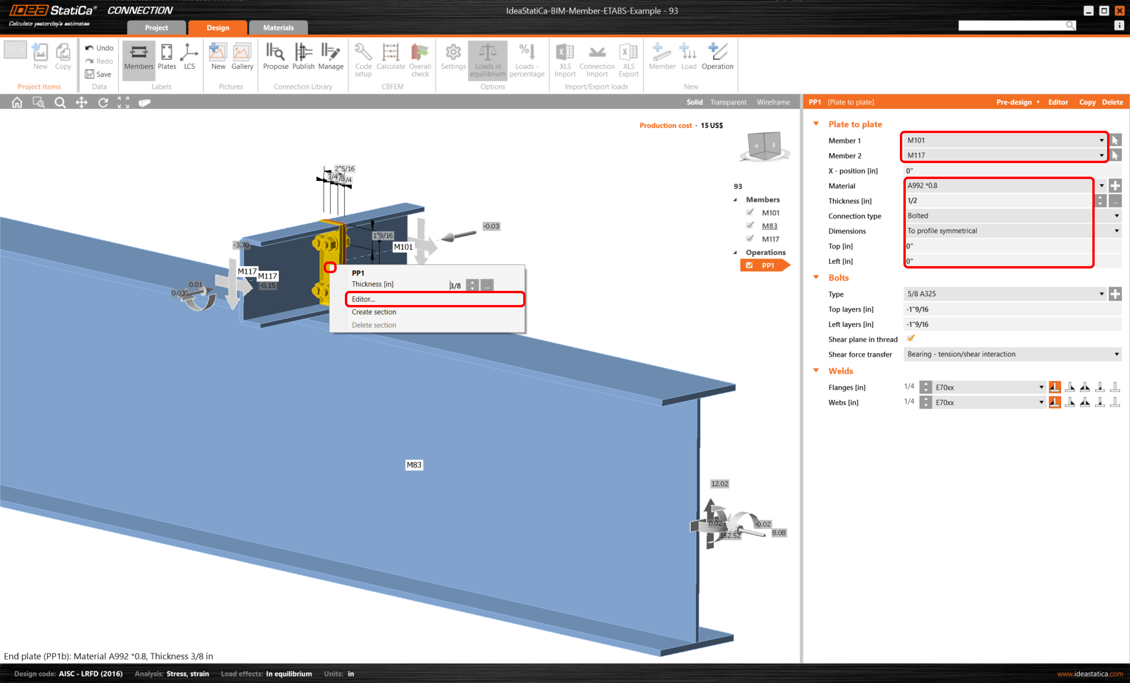1130x683 pixels.
Task: Toggle the M101 member checkbox
Action: [x=750, y=213]
